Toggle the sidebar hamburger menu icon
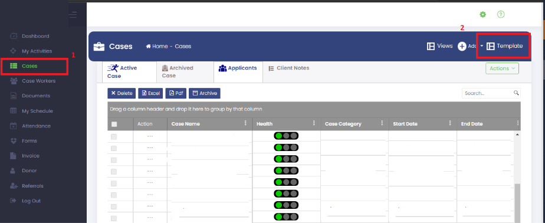Image resolution: width=545 pixels, height=223 pixels. pos(73,15)
